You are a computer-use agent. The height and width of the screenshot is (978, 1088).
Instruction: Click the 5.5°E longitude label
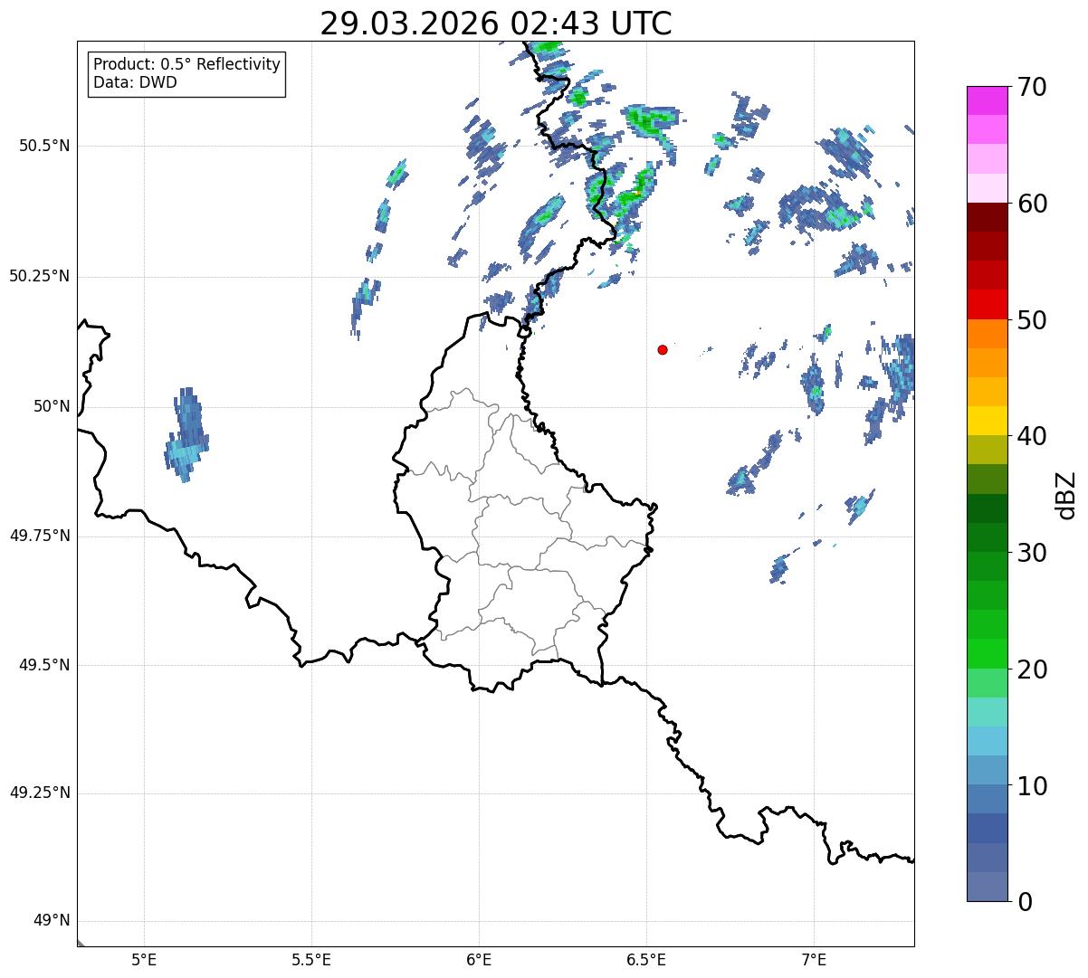click(x=311, y=959)
